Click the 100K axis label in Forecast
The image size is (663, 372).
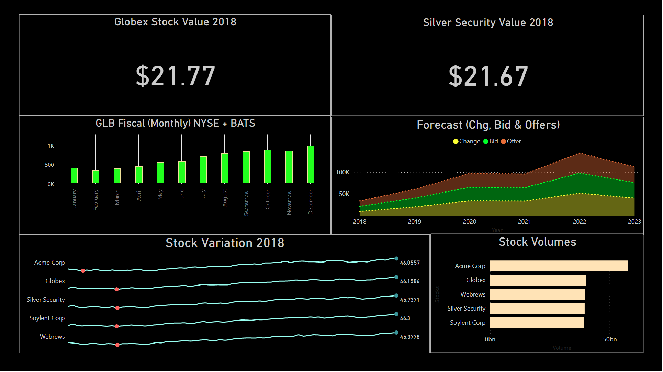[342, 172]
